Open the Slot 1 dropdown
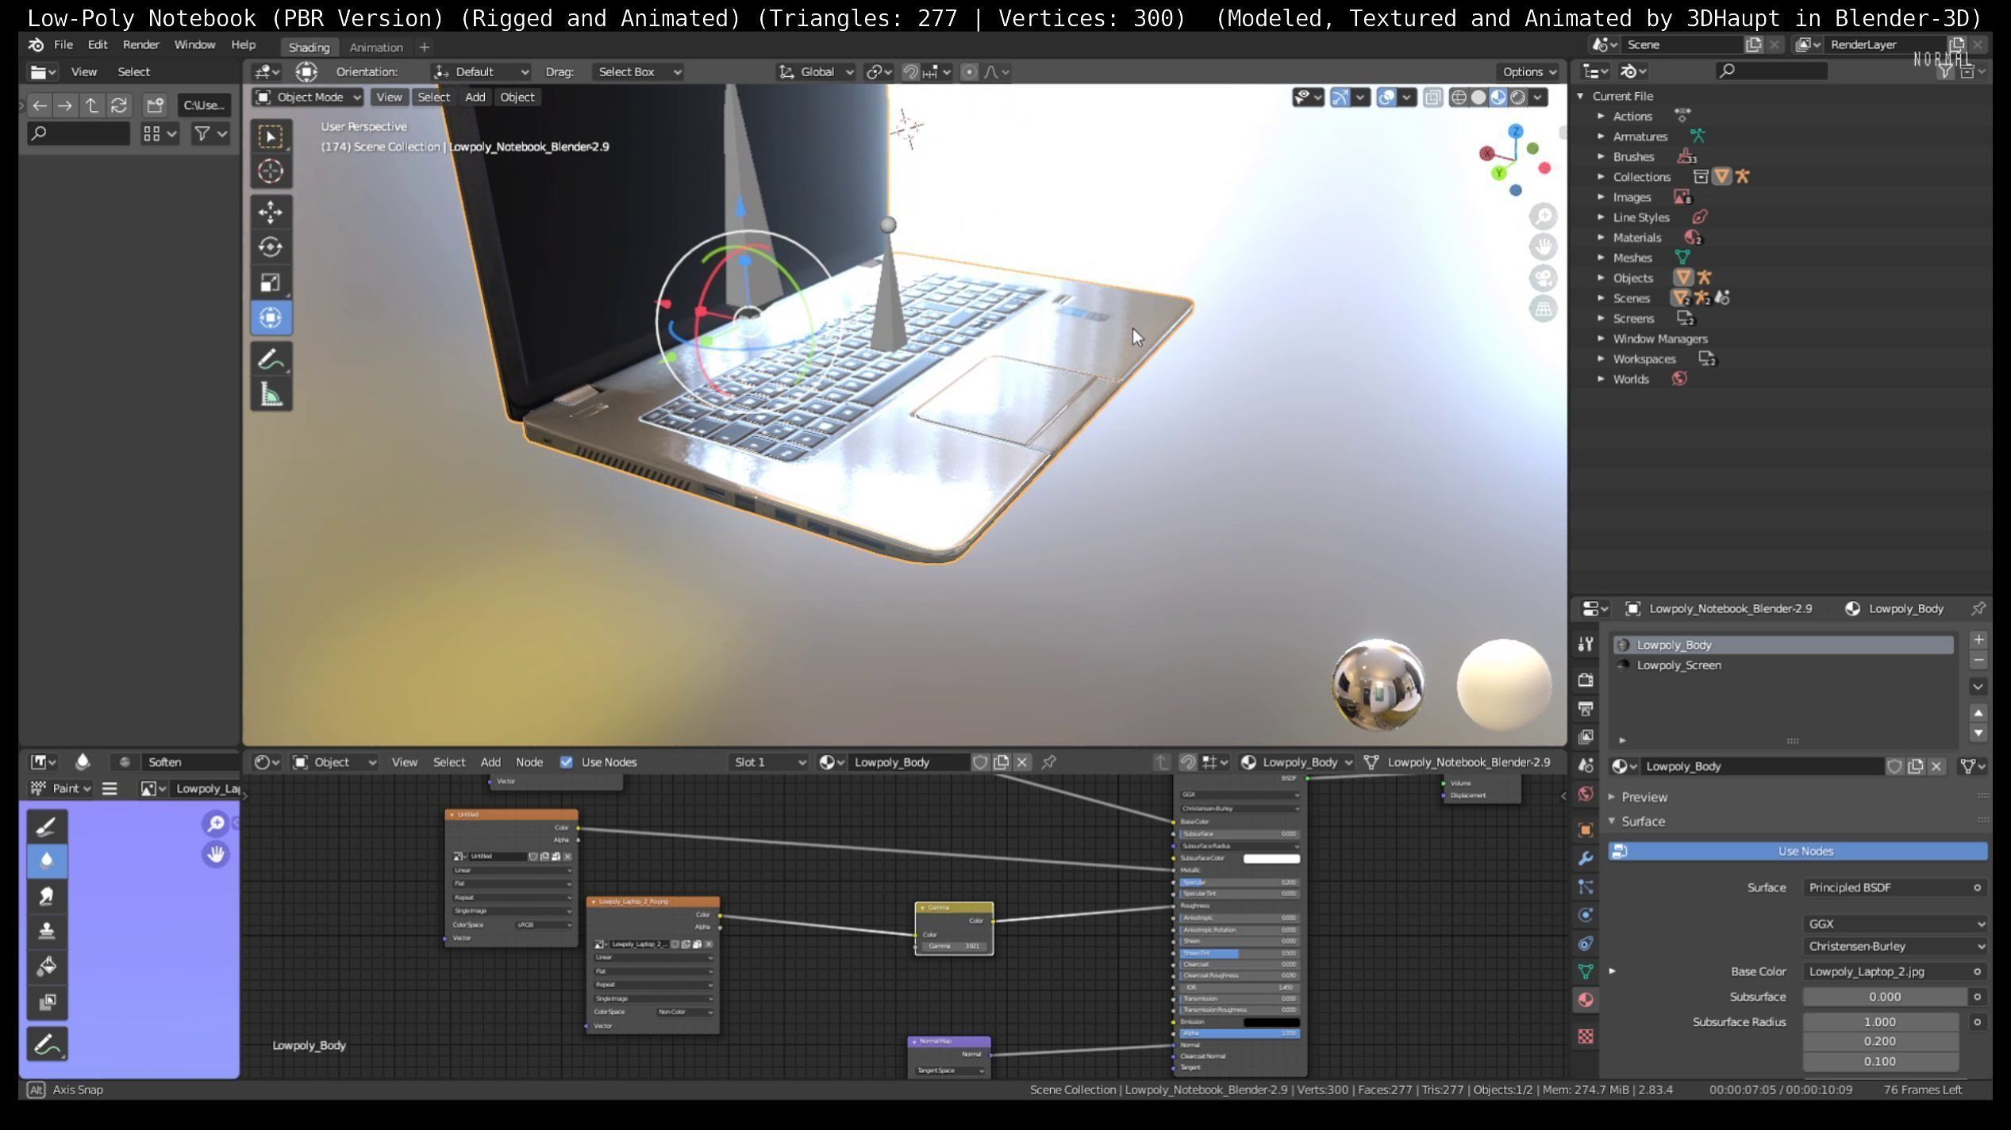 tap(768, 762)
